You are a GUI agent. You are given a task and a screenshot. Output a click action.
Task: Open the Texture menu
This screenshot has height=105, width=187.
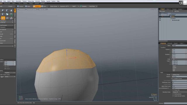[25, 1]
